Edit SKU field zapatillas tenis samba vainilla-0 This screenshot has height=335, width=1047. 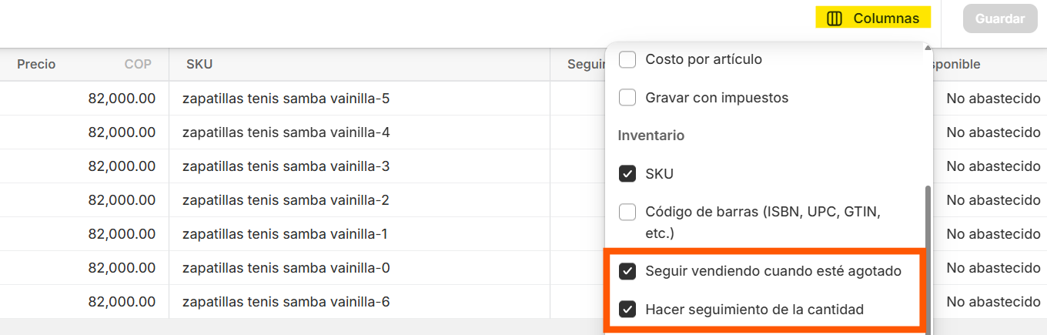[x=360, y=268]
